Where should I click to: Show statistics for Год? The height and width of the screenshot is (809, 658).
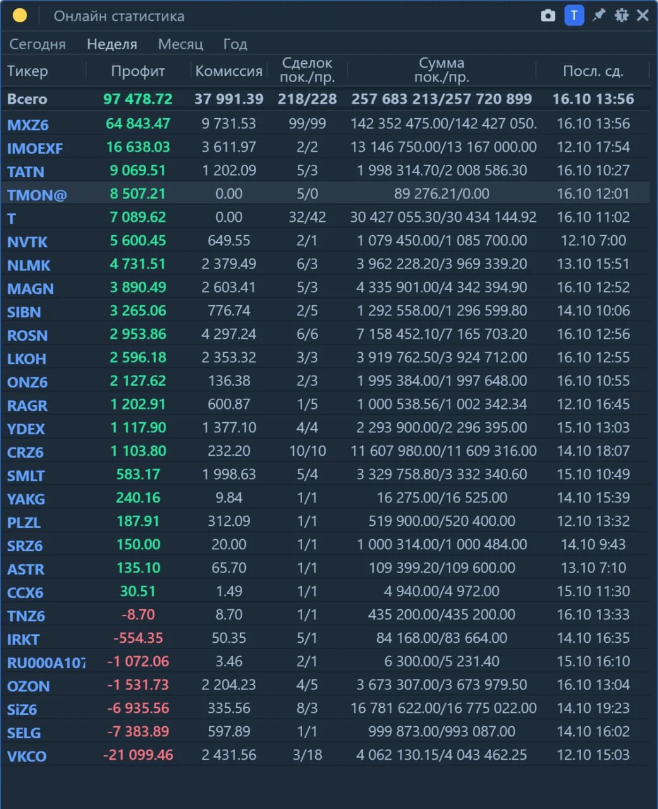pyautogui.click(x=235, y=44)
